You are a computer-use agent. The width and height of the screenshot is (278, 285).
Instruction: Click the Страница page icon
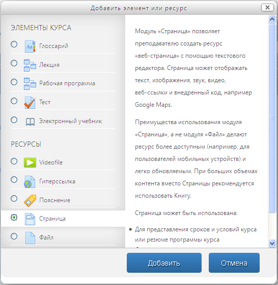30,219
